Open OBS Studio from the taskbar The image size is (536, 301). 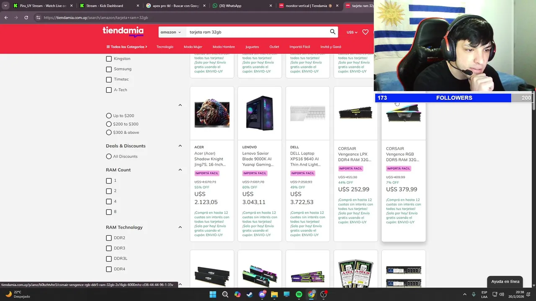click(x=324, y=294)
